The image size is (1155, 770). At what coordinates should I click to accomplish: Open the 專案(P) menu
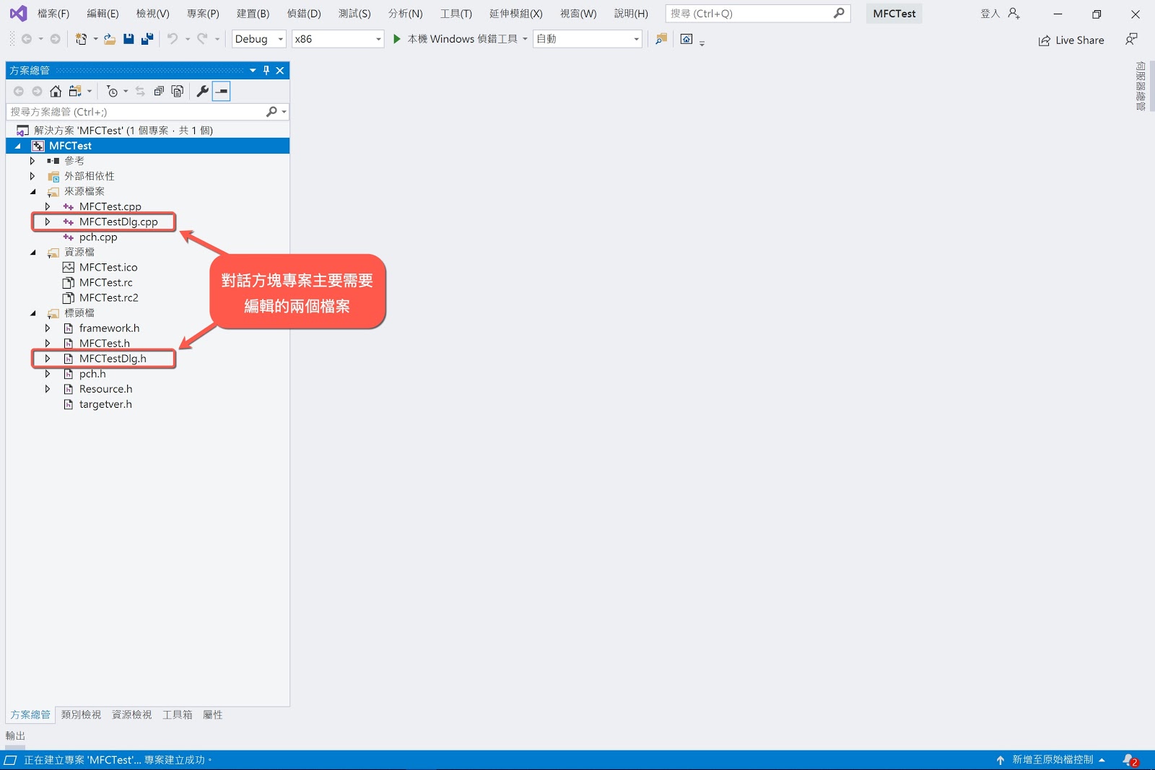pos(203,13)
